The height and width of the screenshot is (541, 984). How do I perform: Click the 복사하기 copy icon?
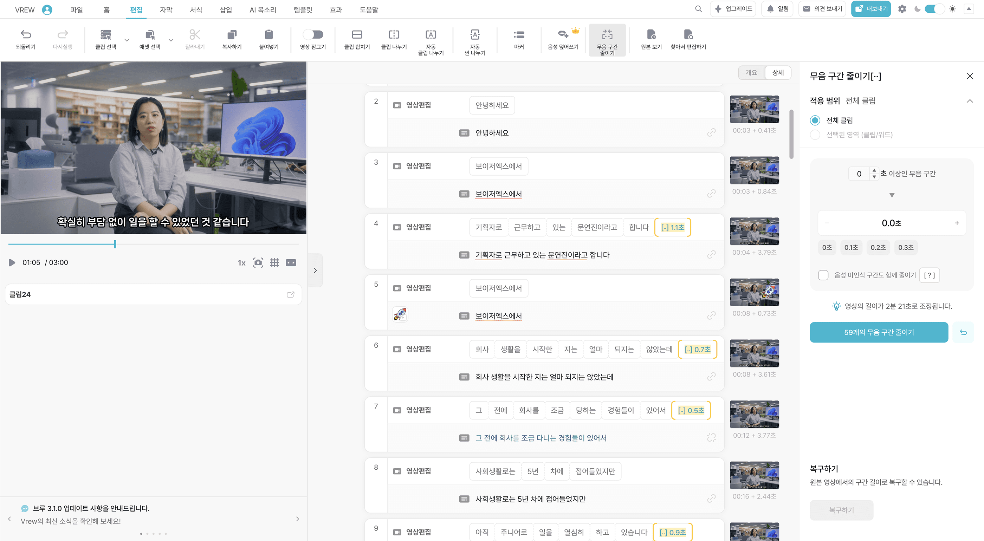(232, 35)
